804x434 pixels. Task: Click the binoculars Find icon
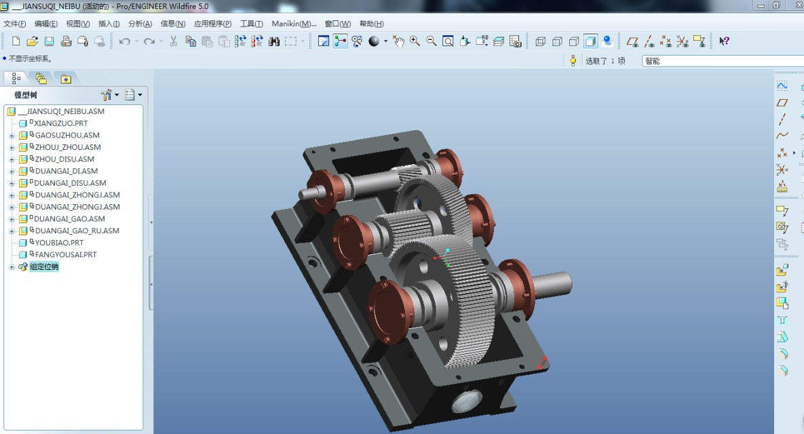274,41
